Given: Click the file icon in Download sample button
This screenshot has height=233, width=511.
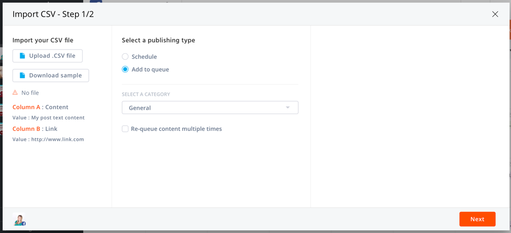Looking at the screenshot, I should pos(22,75).
